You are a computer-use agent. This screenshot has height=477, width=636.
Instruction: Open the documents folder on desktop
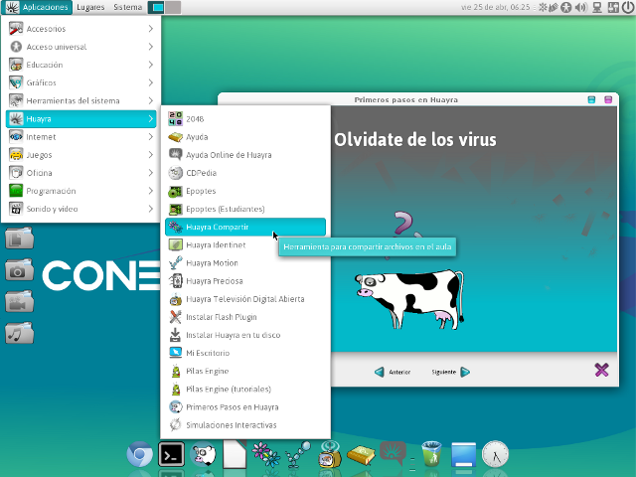(x=19, y=238)
